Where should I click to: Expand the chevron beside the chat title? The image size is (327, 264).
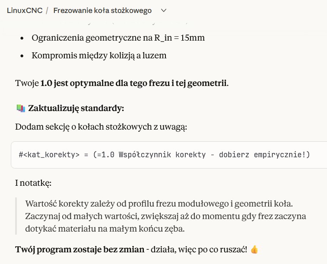click(164, 10)
